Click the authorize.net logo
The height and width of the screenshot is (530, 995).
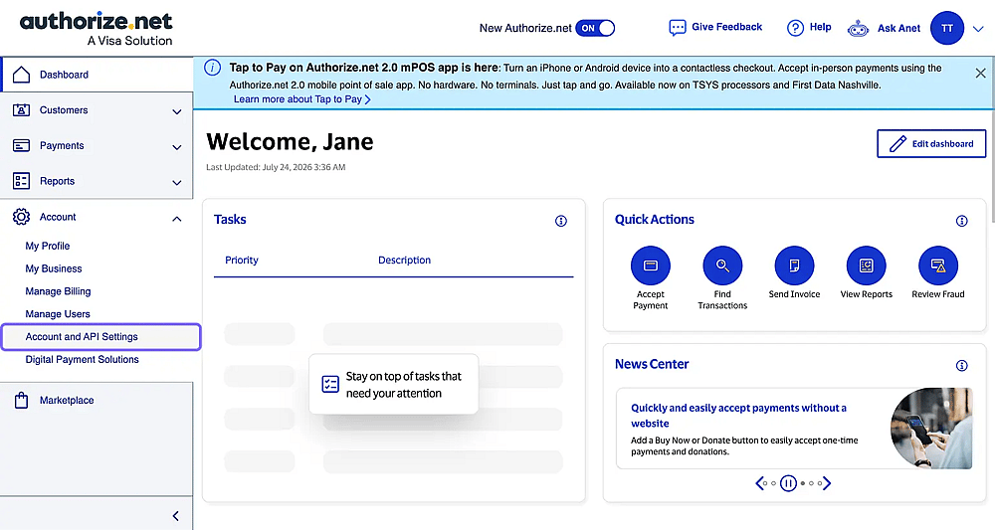coord(97,29)
